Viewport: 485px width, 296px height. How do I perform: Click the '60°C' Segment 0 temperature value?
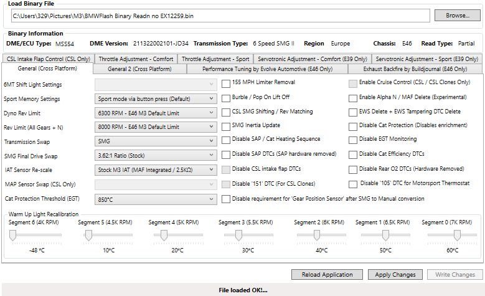pos(453,250)
